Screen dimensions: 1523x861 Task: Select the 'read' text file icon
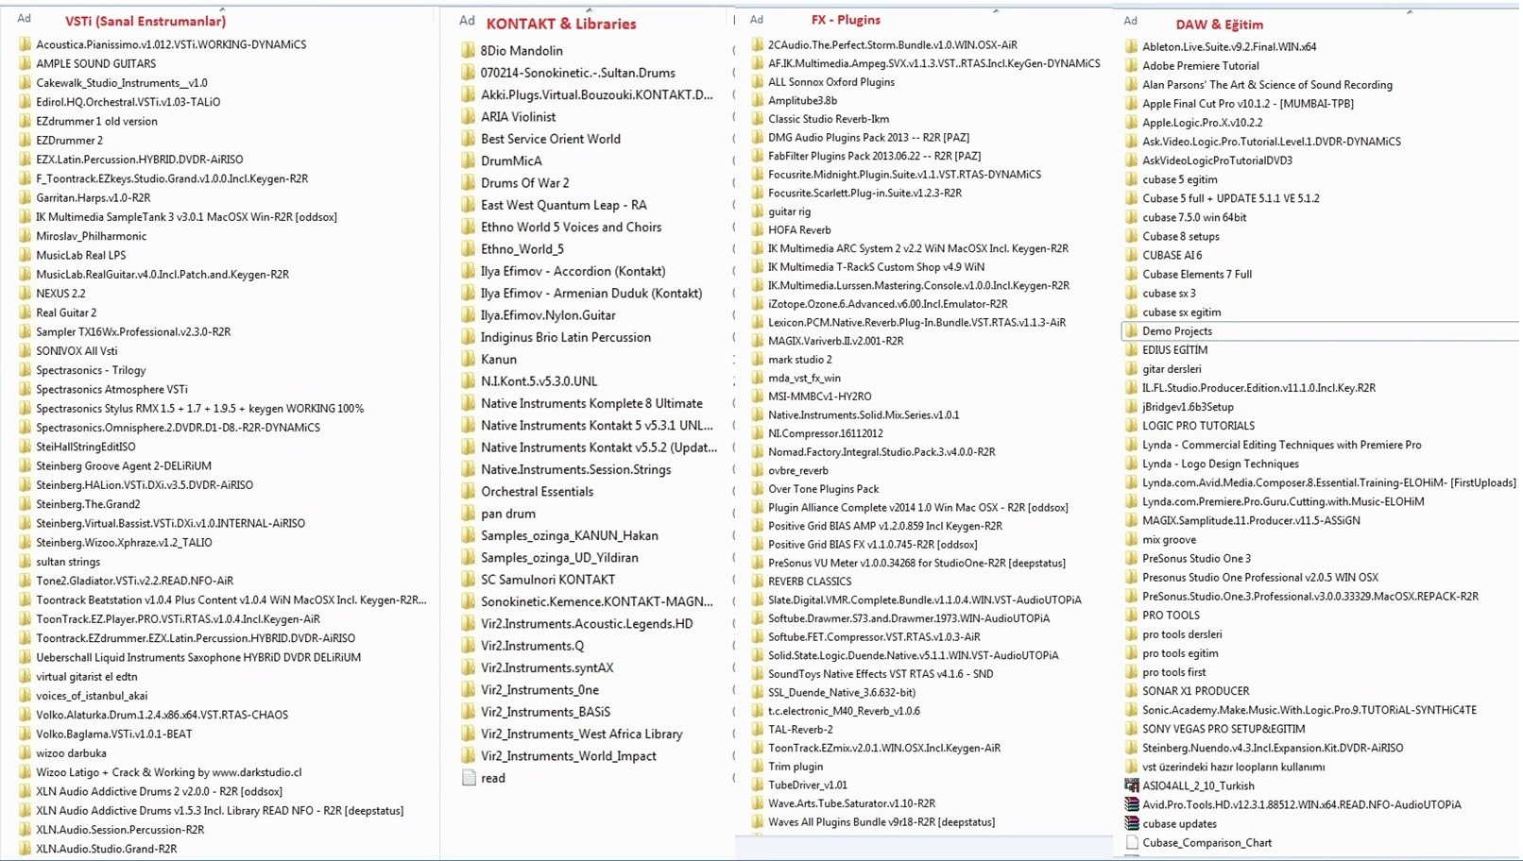(469, 778)
